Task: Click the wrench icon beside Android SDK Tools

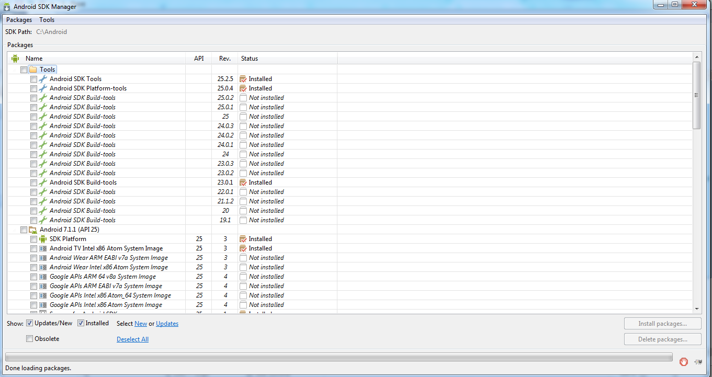Action: pyautogui.click(x=43, y=79)
